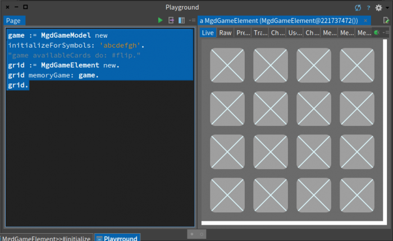Click the commented 'game availableCards do: #flip.' line

[74, 56]
